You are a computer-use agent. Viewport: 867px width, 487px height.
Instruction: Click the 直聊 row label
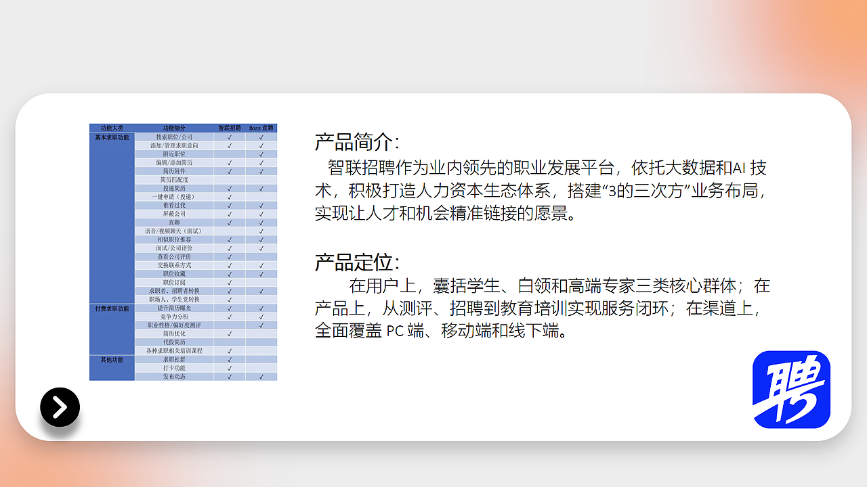coord(174,223)
